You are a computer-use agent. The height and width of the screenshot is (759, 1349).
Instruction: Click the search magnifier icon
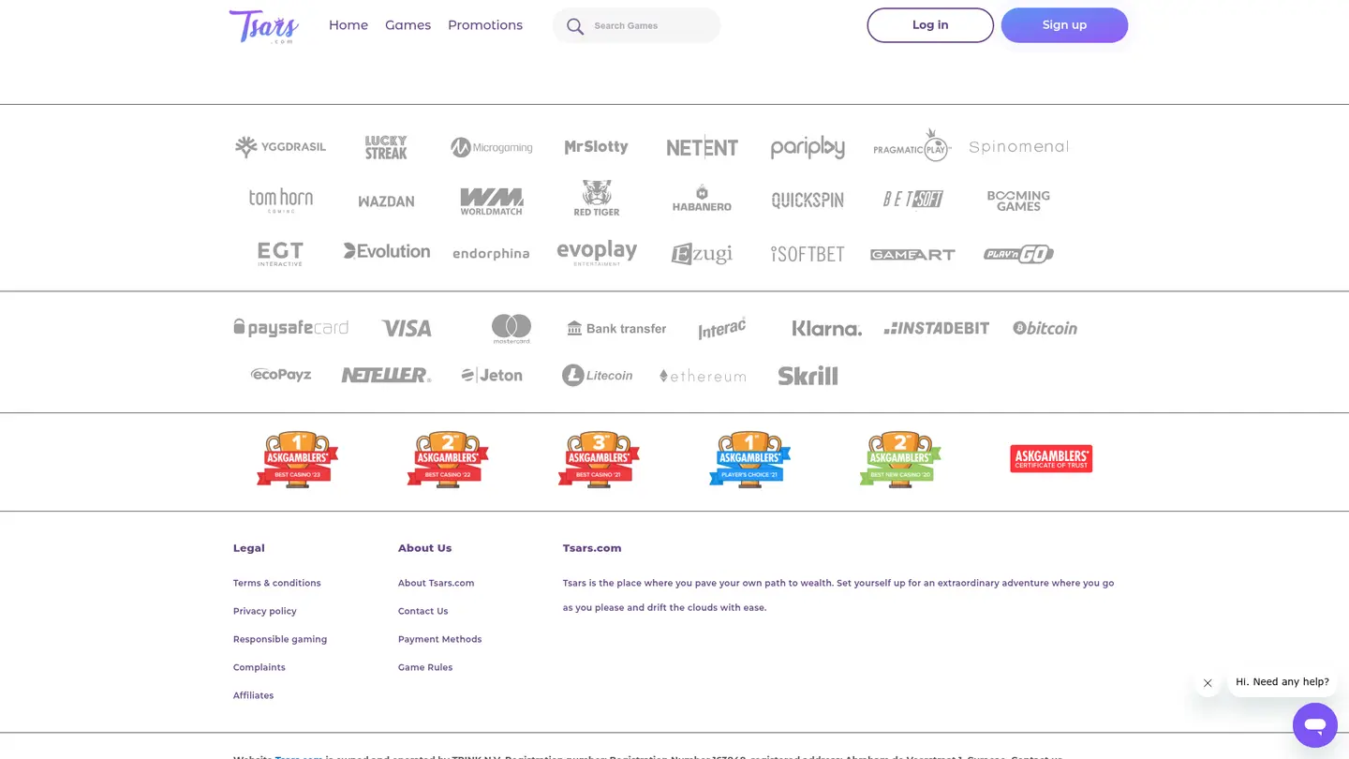tap(575, 26)
